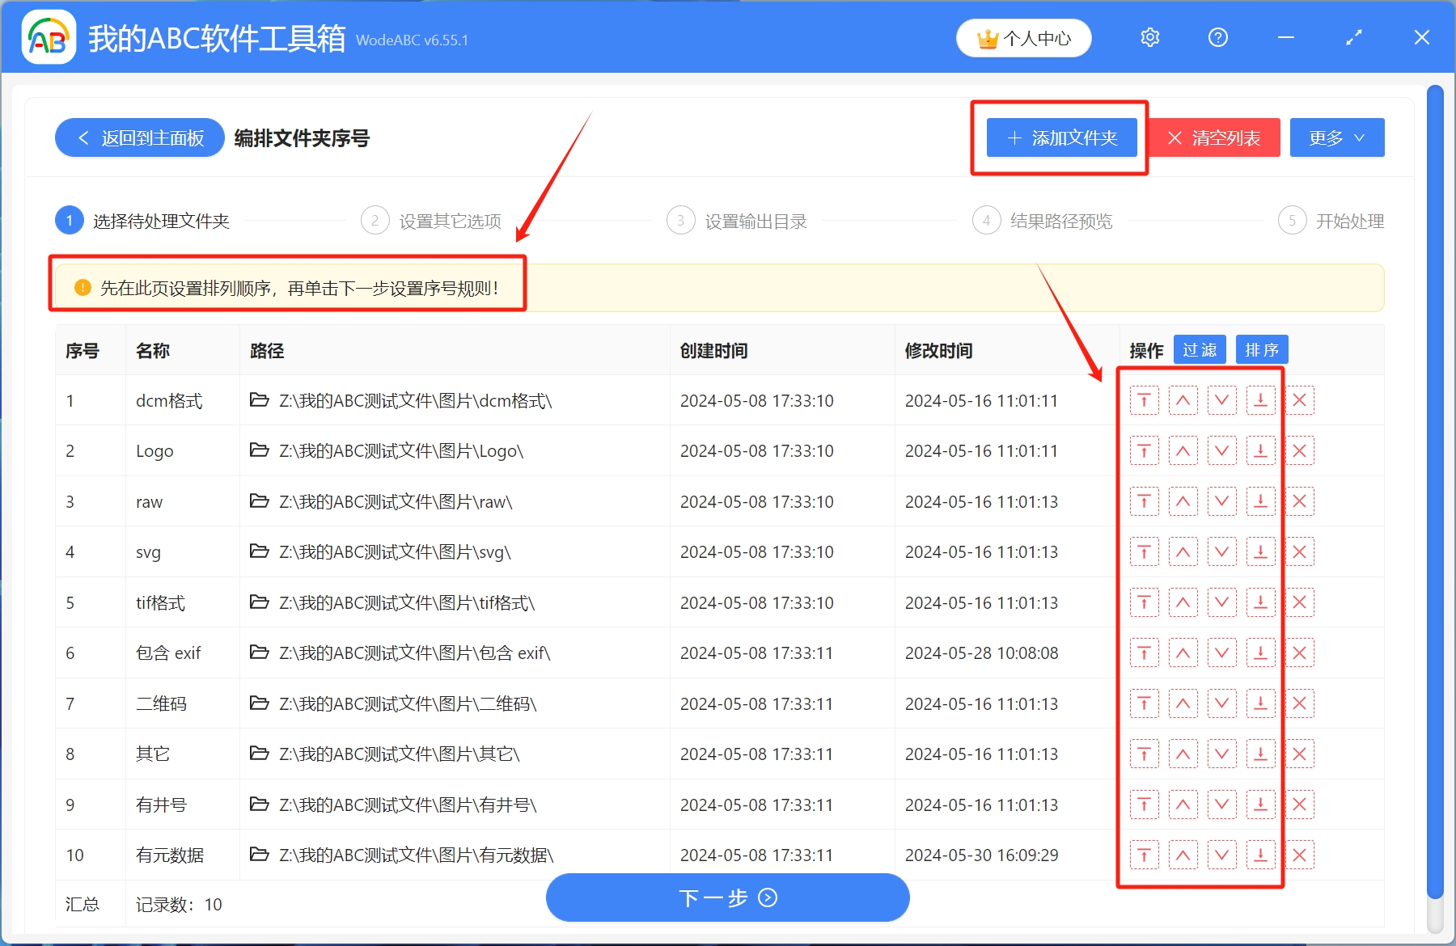Proceed by clicking 下一步
1456x946 pixels.
pyautogui.click(x=727, y=897)
